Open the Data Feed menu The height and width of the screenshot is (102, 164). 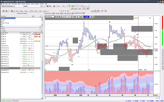pos(14,4)
